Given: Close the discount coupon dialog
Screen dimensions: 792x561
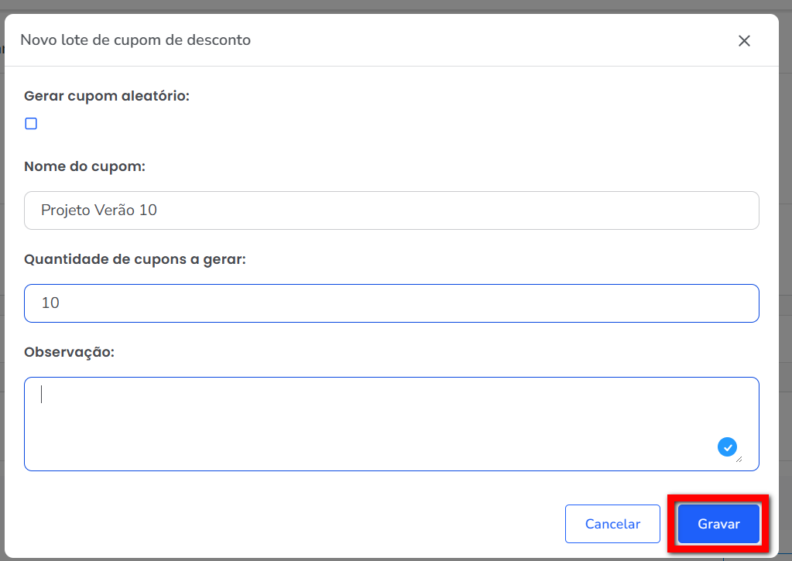Looking at the screenshot, I should click(744, 41).
